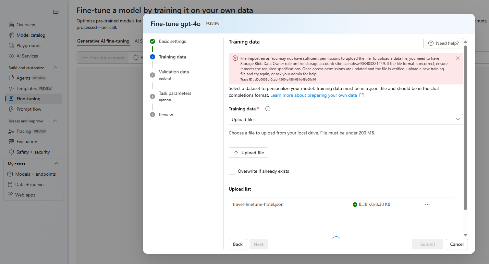Click the Submit button

pyautogui.click(x=428, y=244)
